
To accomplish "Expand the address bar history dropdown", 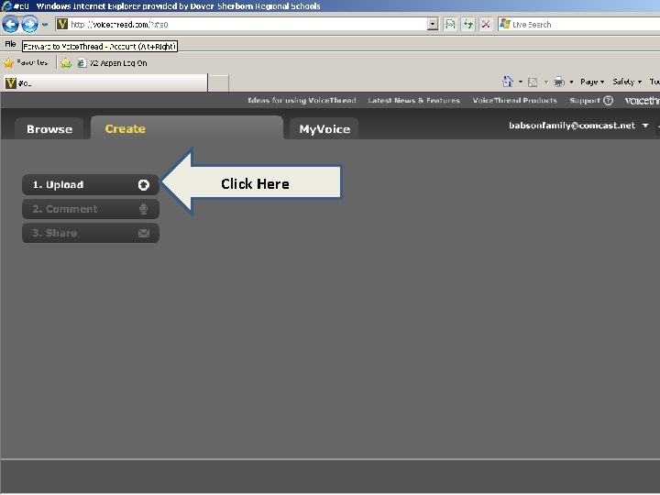I will pyautogui.click(x=433, y=25).
